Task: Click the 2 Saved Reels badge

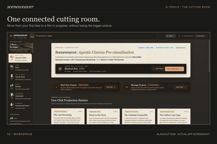Action: point(153,85)
